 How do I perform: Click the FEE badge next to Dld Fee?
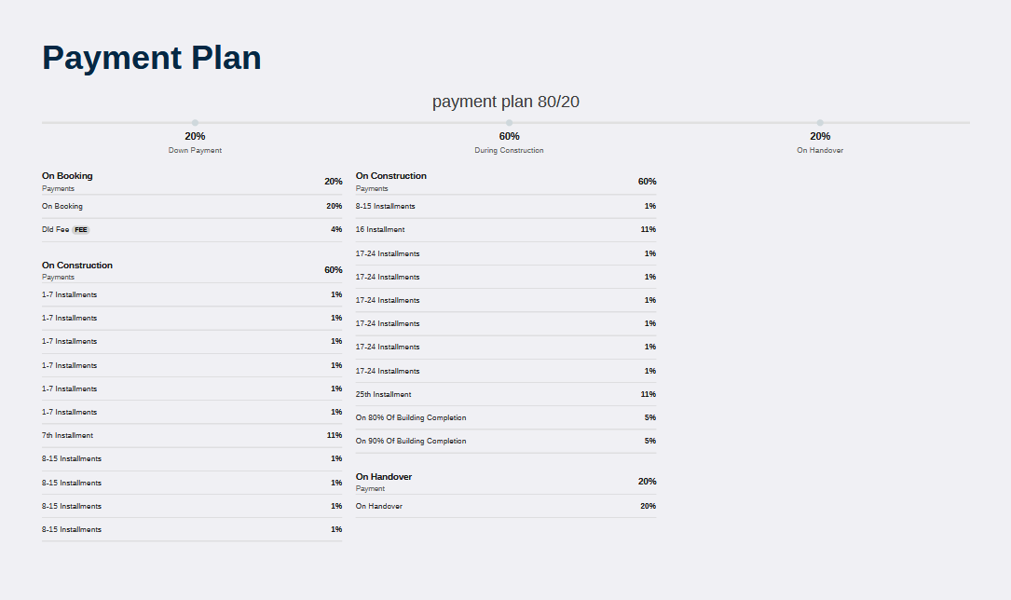click(80, 230)
